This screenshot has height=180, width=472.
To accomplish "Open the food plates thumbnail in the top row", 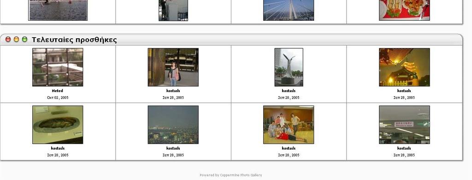I will pyautogui.click(x=404, y=10).
